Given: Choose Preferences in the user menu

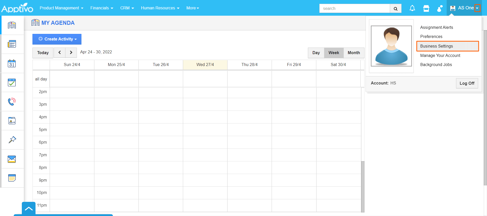Looking at the screenshot, I should 431,36.
